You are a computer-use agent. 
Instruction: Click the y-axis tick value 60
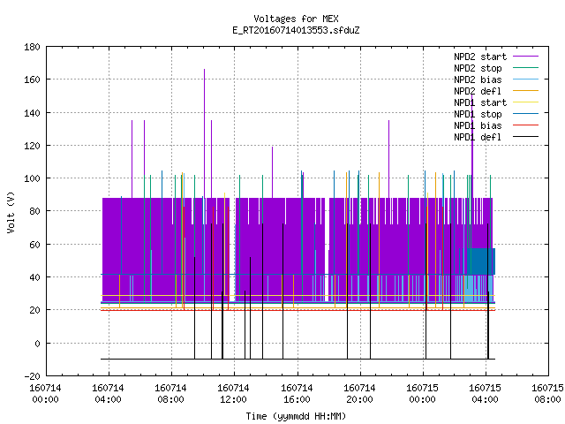[34, 245]
